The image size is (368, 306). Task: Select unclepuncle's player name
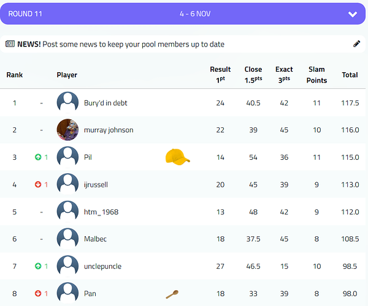pyautogui.click(x=102, y=266)
